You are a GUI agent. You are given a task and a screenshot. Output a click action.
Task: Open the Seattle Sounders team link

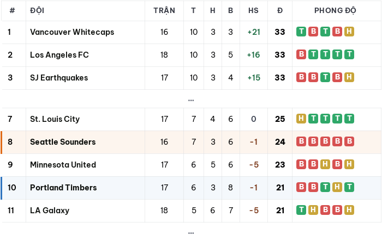[x=63, y=141]
